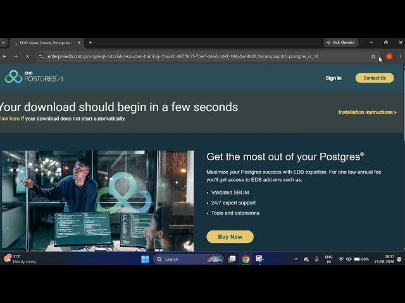Open a new tab with plus button
This screenshot has width=405, height=303.
[90, 43]
